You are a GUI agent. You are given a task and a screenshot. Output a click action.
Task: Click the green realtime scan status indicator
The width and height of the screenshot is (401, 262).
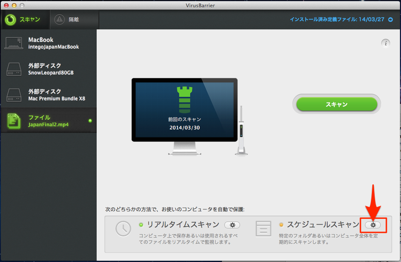tap(141, 225)
